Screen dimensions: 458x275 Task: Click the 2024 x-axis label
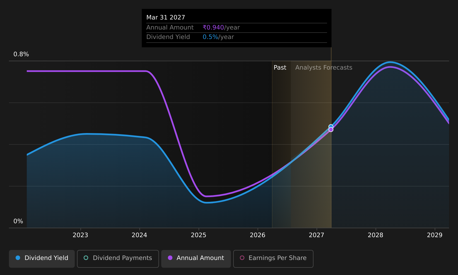pos(139,235)
